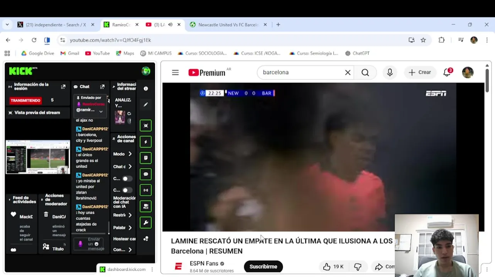
Task: Click the trash icon in moderator actions
Action: coord(46,215)
